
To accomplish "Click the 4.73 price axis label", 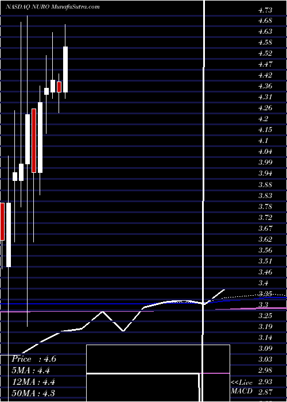I will [265, 10].
